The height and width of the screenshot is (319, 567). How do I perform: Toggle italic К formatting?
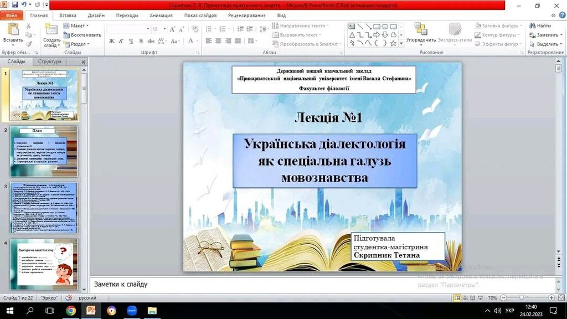click(x=121, y=41)
